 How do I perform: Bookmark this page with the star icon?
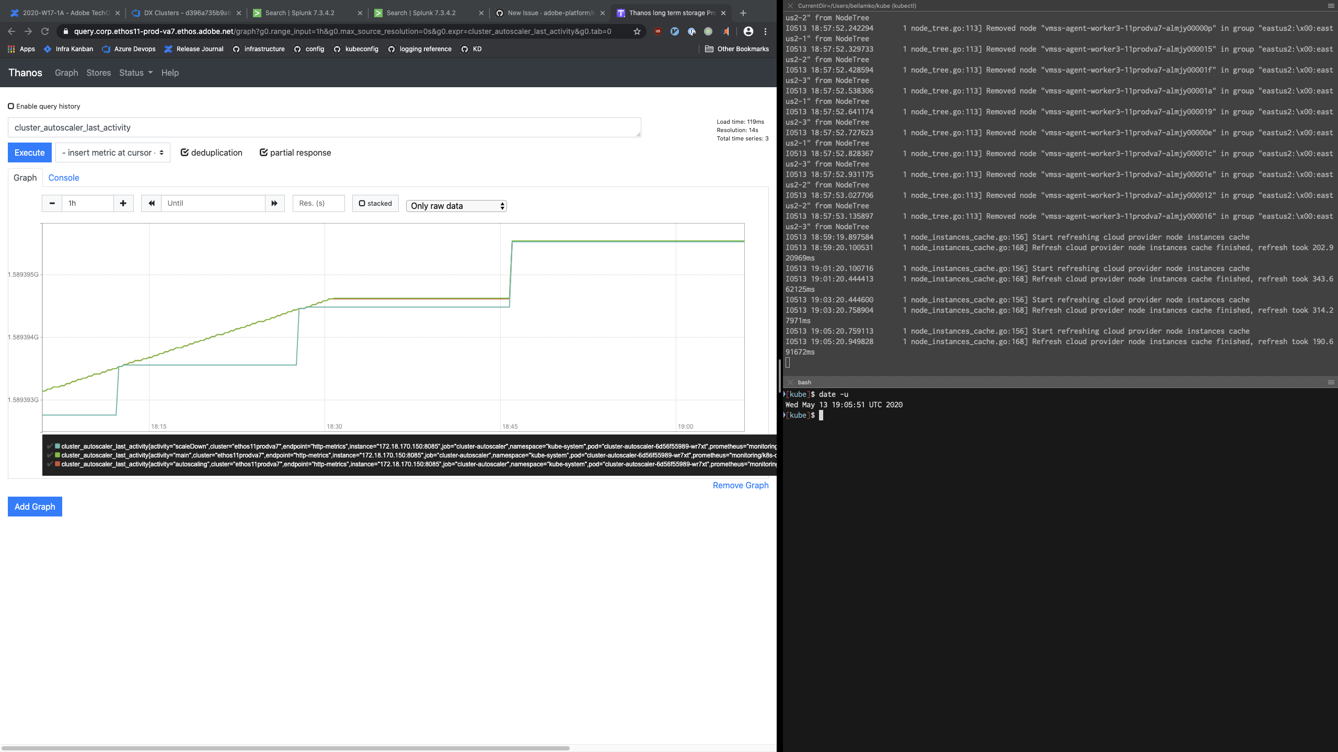click(x=637, y=31)
